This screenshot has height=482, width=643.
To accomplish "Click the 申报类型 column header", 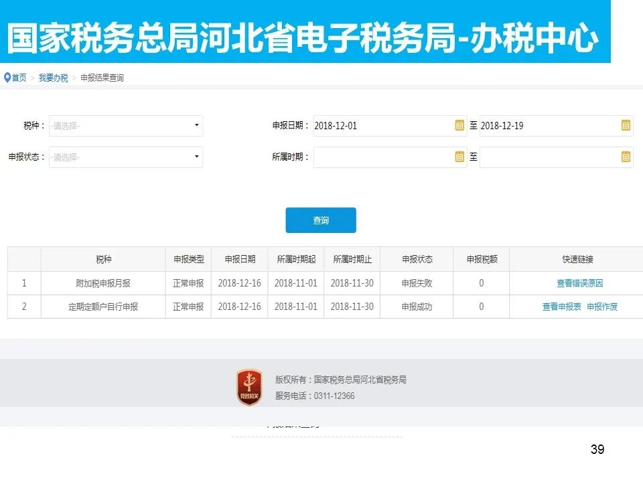I will (x=189, y=259).
